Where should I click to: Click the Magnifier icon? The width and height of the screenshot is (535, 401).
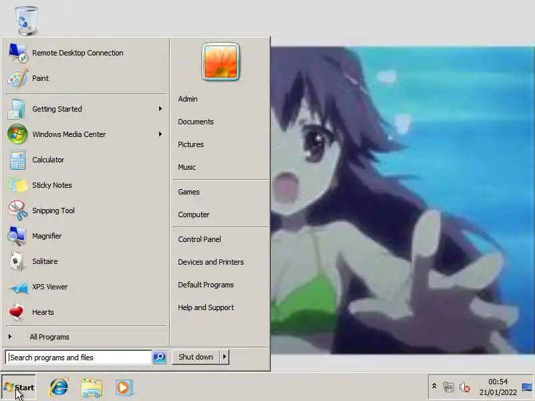coord(17,236)
